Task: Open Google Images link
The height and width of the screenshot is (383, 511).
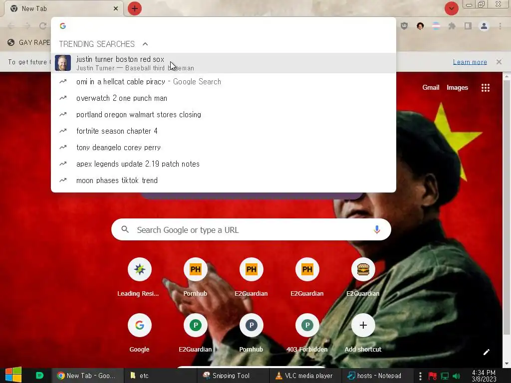Action: click(457, 87)
